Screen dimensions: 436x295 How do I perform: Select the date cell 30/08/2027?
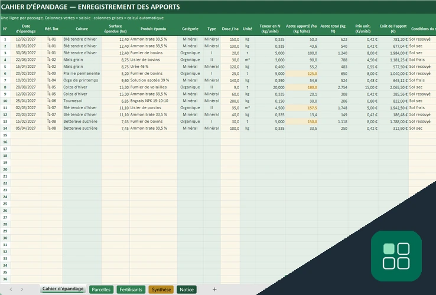click(26, 53)
